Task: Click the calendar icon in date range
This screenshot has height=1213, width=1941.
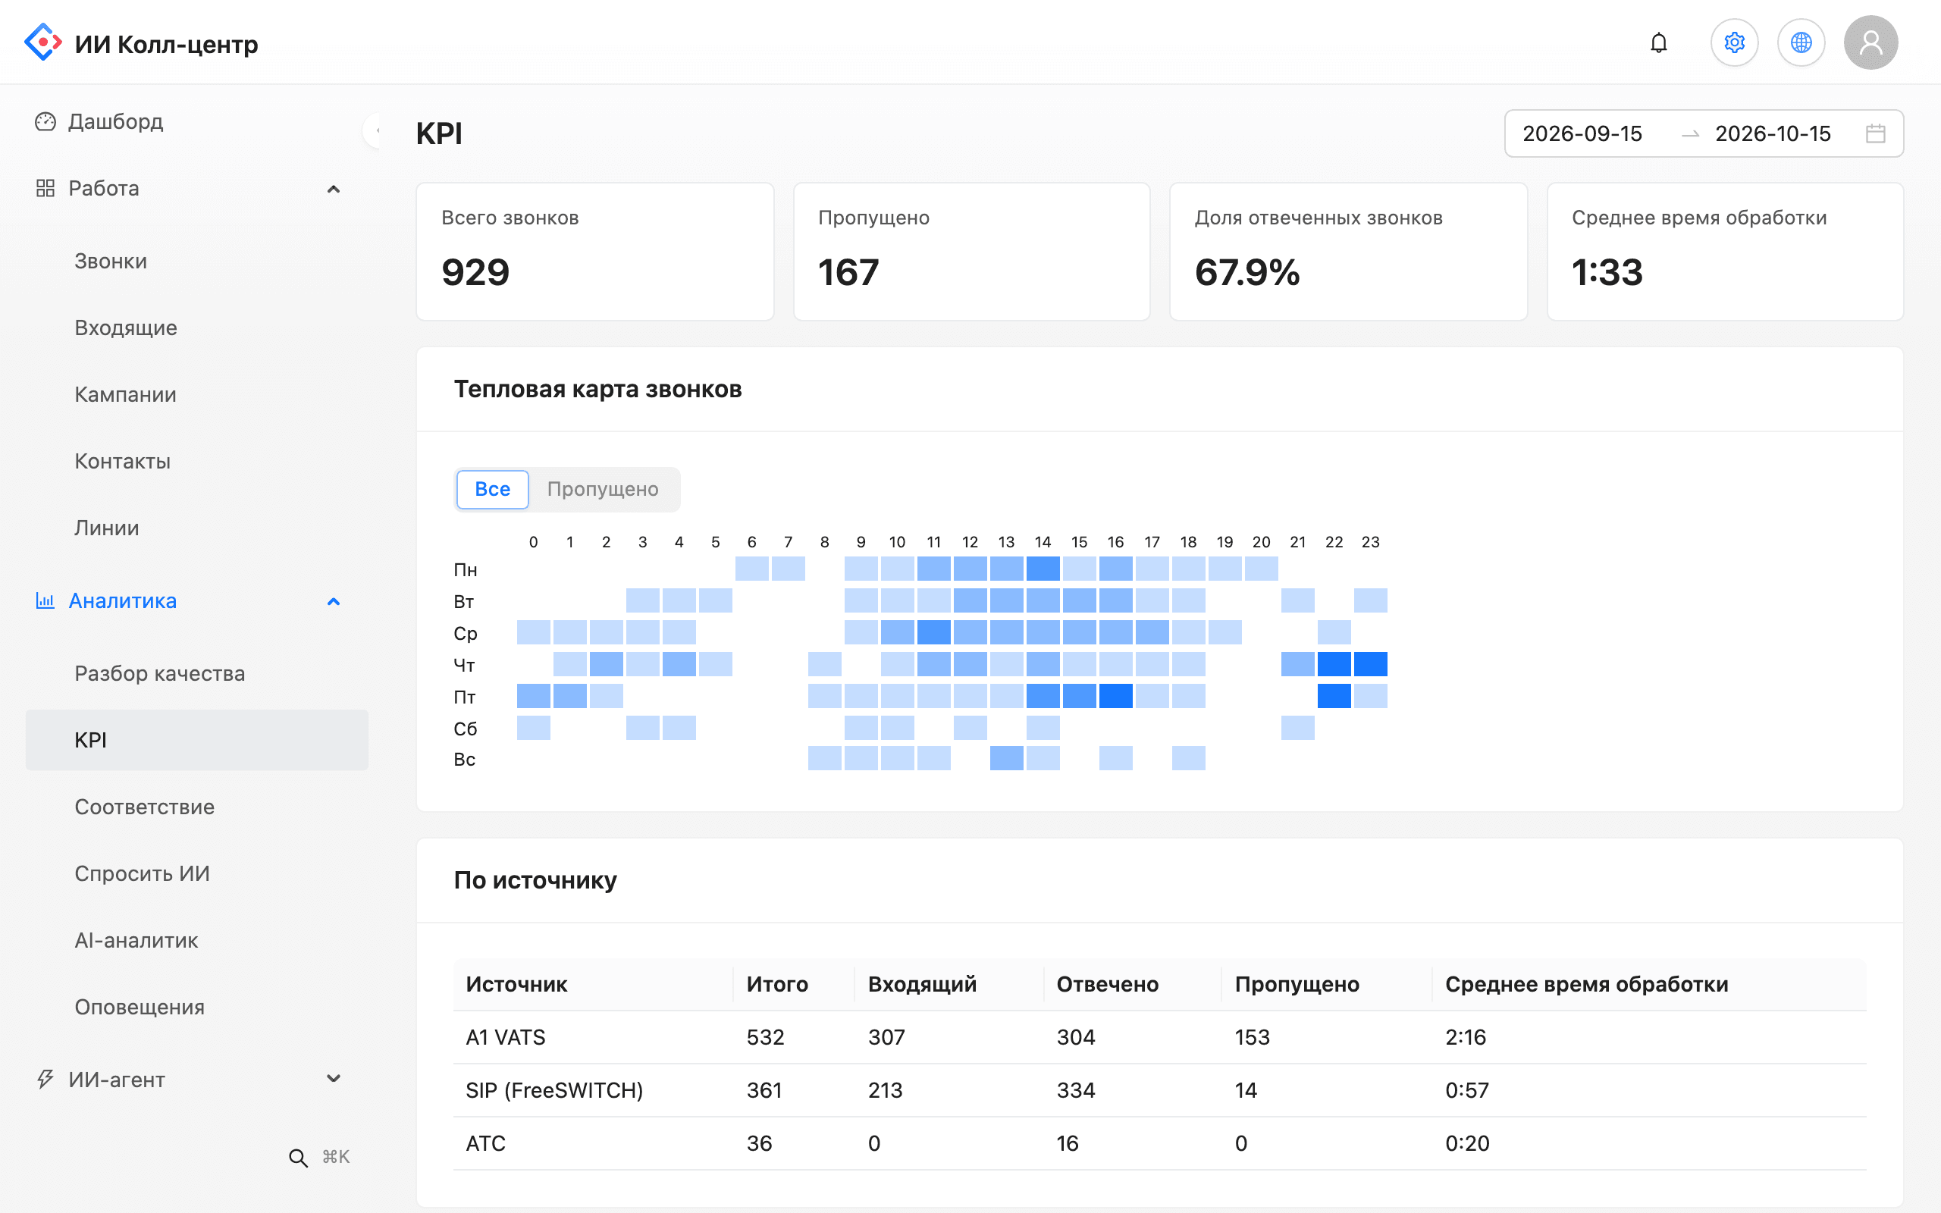Action: [x=1875, y=133]
